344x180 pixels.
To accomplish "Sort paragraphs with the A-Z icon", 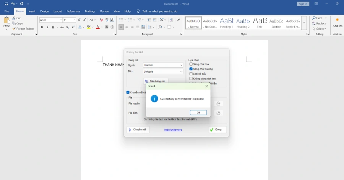I will click(172, 20).
